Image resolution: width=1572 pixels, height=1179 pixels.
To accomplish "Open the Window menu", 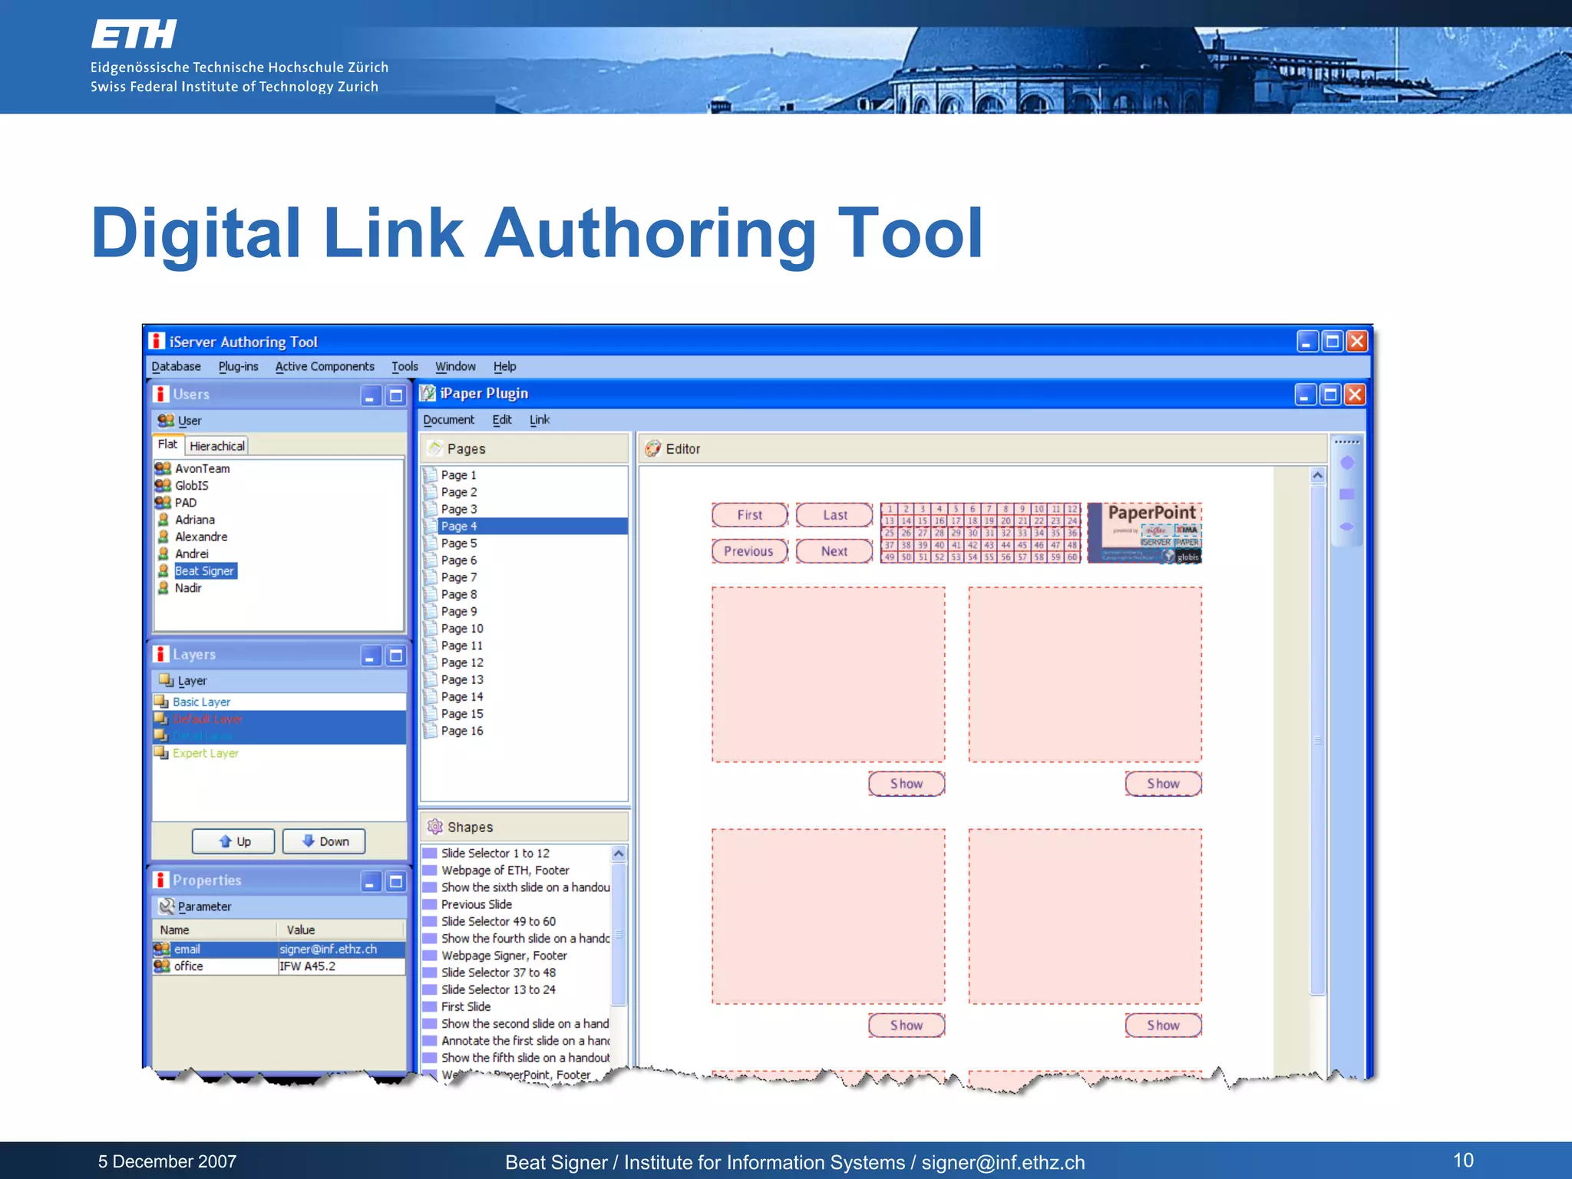I will pos(455,367).
